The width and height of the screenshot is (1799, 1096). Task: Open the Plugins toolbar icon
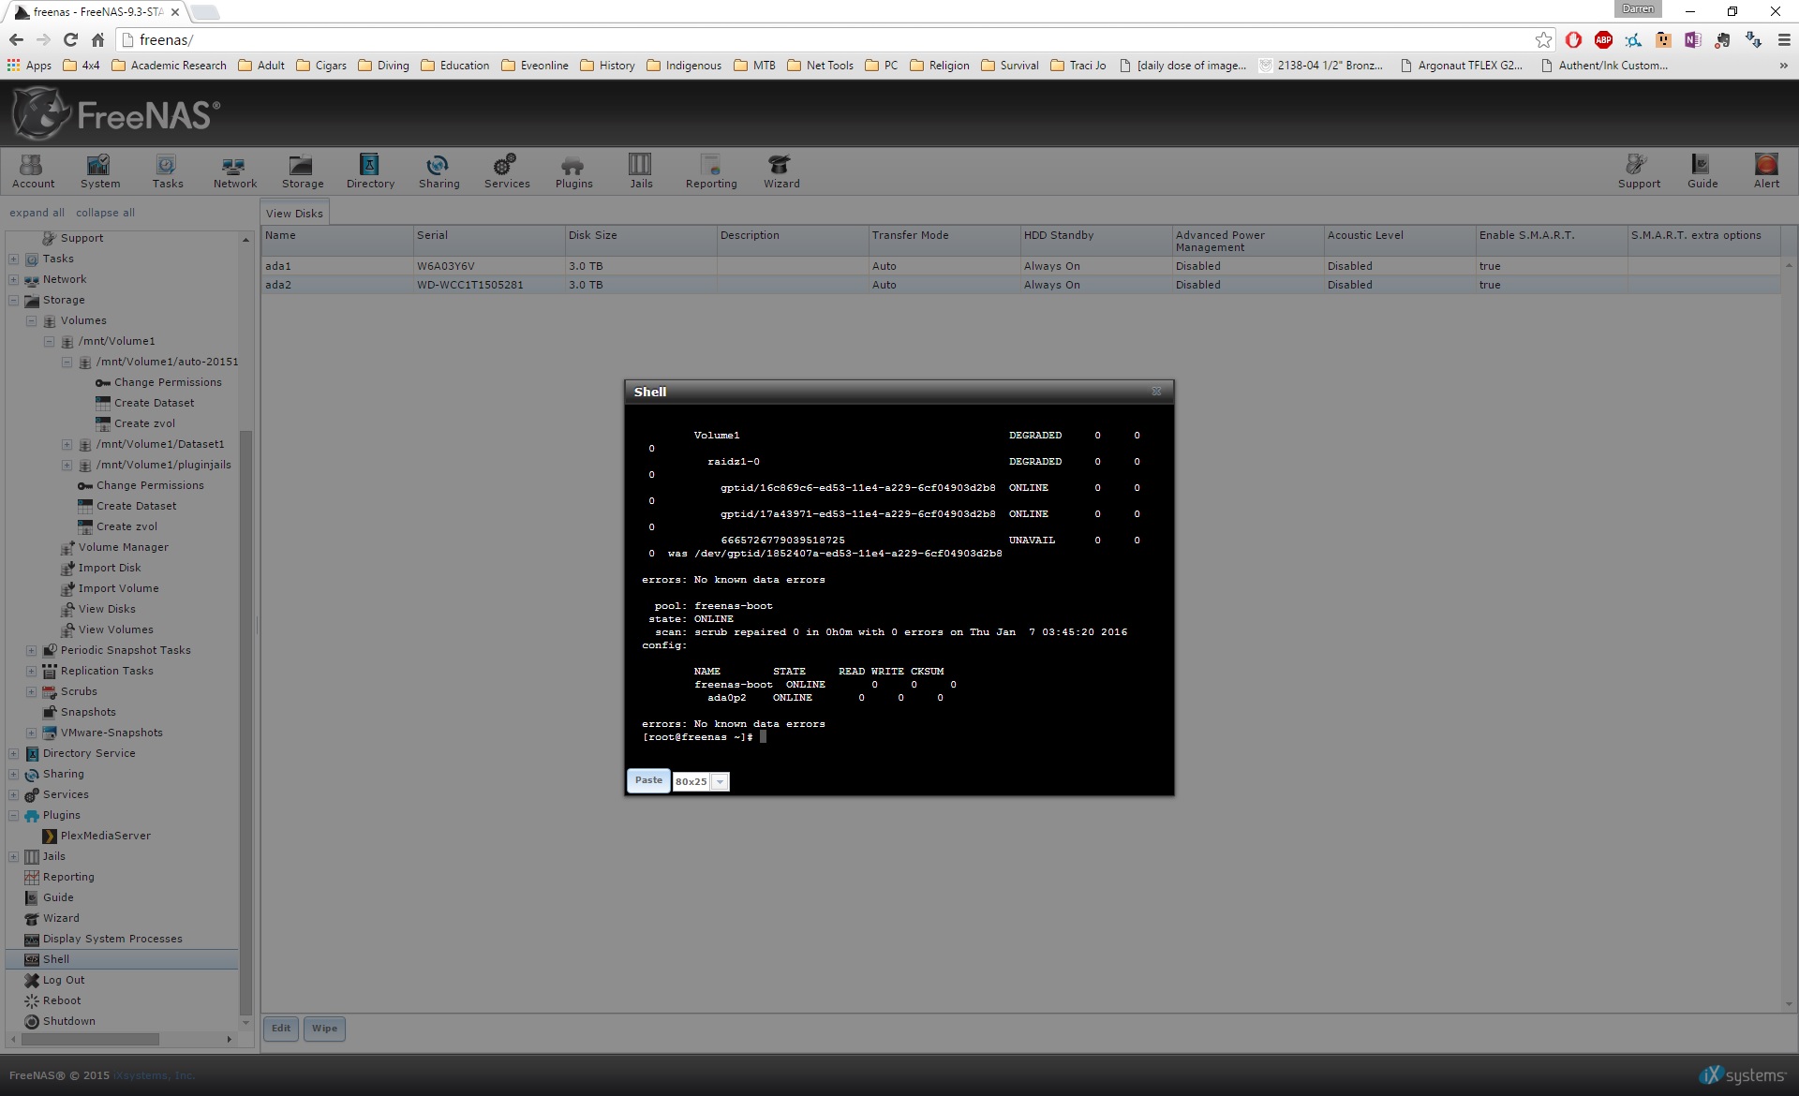click(573, 171)
